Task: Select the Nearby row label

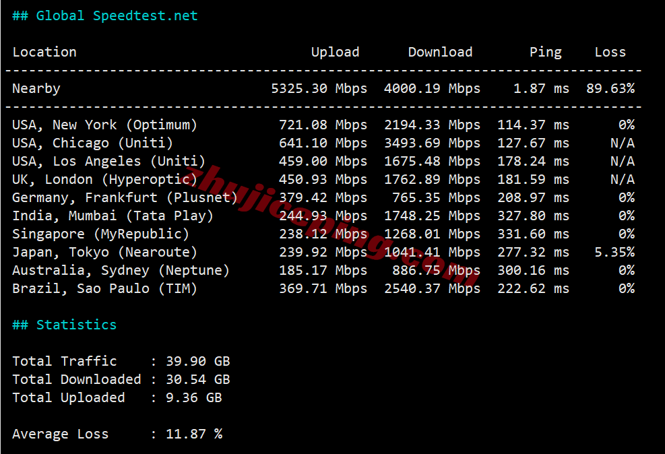Action: point(36,88)
